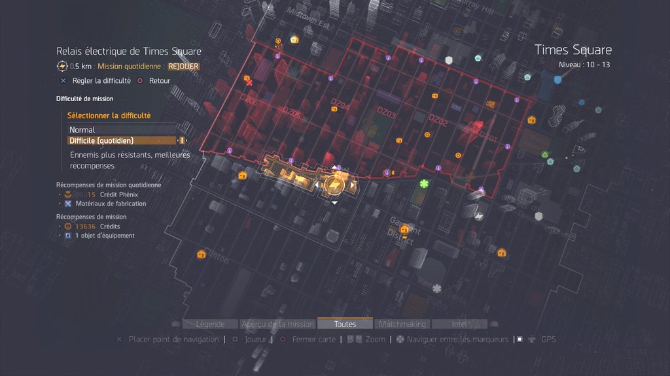This screenshot has height=376, width=670.
Task: Click the Midtown Est district label
Action: coord(308,18)
